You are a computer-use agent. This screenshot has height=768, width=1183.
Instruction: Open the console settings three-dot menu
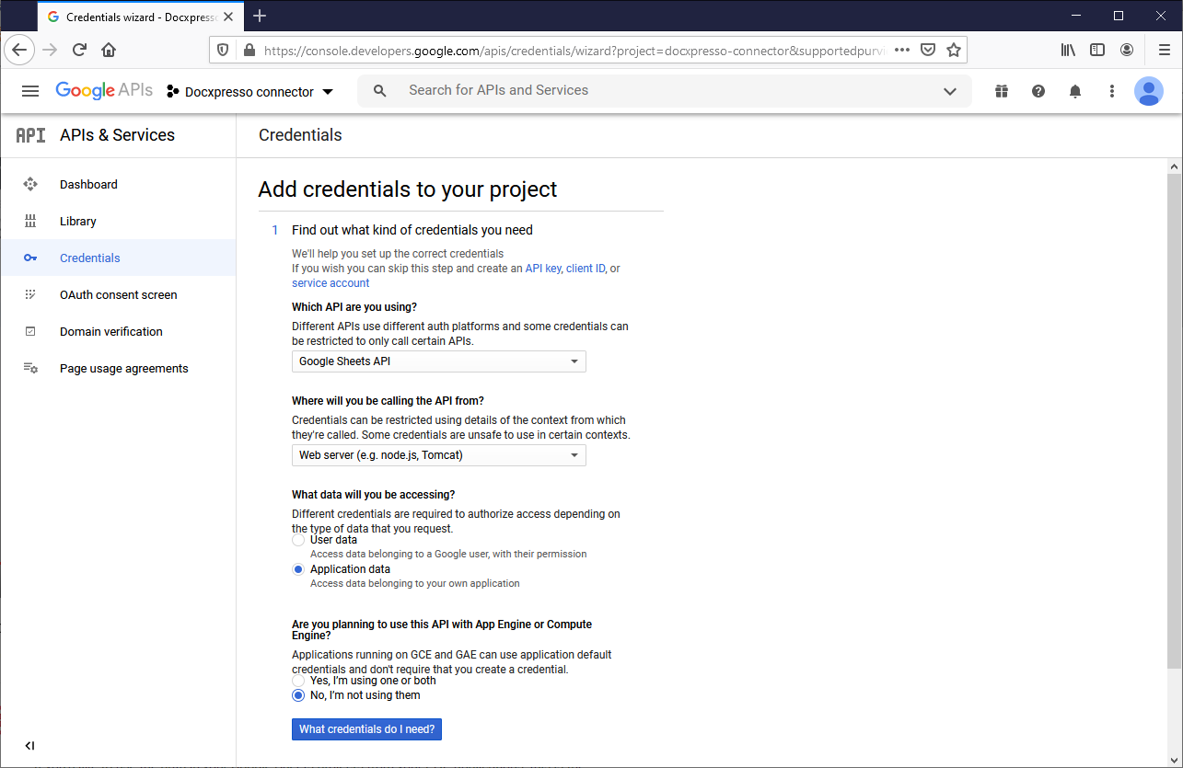point(1112,91)
